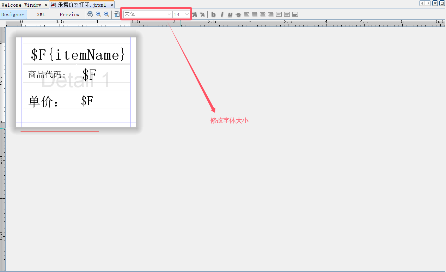Show the opened documents list arrow
This screenshot has height=272, width=446.
coord(435,3)
